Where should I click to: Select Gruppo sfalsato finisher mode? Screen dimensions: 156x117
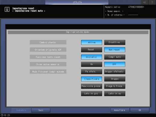(115, 71)
